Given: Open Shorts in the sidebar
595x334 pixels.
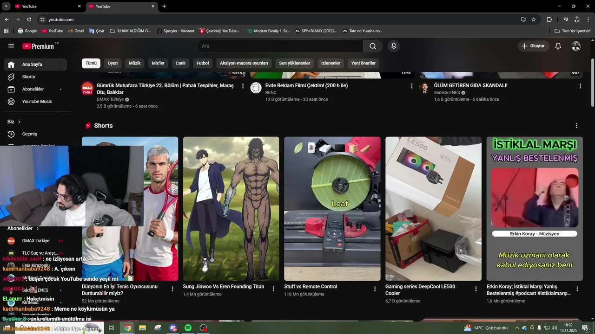Looking at the screenshot, I should 35,77.
